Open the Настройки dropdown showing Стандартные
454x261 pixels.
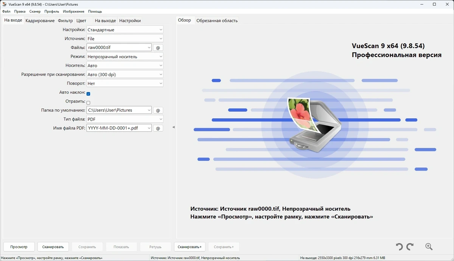click(x=125, y=30)
